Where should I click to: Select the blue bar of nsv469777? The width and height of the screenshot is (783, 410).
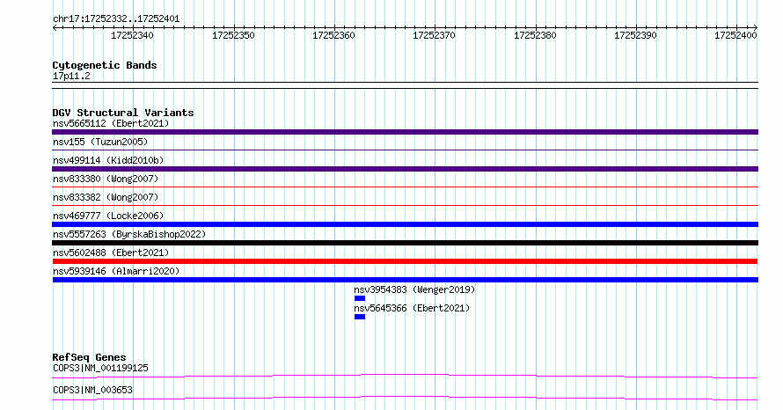(405, 224)
